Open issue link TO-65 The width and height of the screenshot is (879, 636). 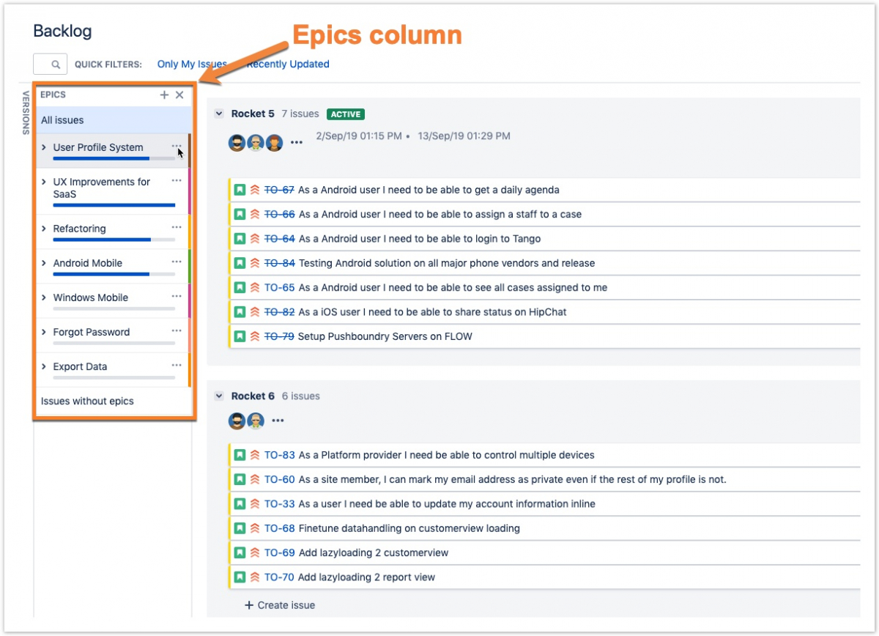click(279, 288)
